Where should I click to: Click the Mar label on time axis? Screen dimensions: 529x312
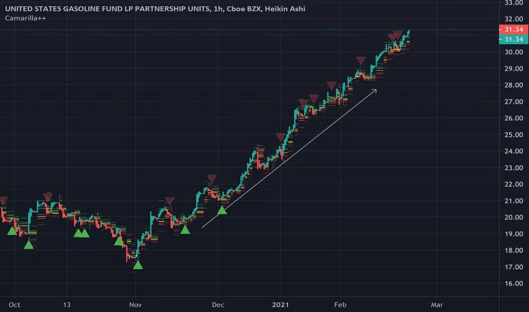coord(437,305)
